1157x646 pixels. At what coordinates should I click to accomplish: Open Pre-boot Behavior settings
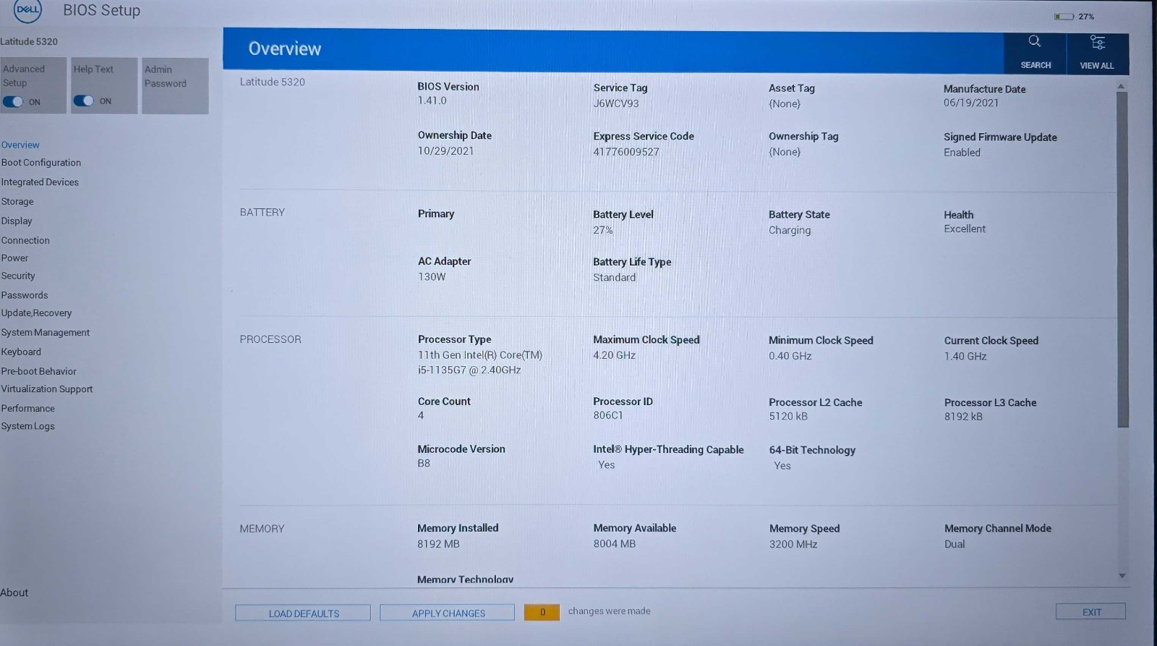(x=38, y=371)
